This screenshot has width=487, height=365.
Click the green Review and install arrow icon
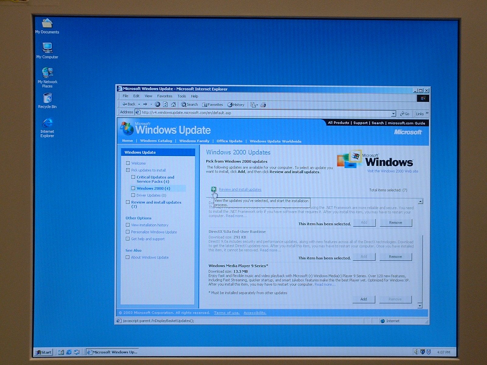pyautogui.click(x=213, y=189)
